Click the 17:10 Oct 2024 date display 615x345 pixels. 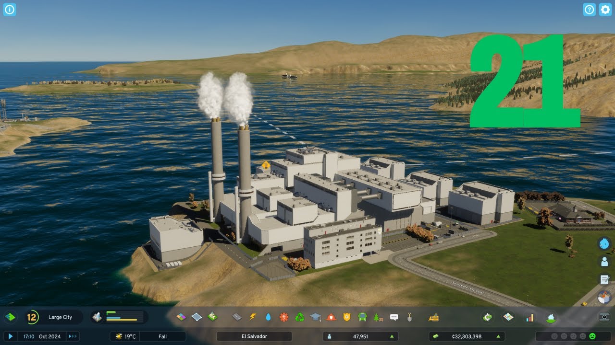coord(42,336)
